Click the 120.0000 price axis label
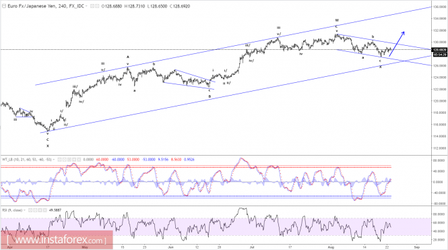 point(439,101)
